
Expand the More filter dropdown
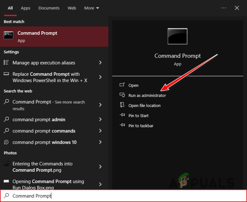[x=92, y=8]
